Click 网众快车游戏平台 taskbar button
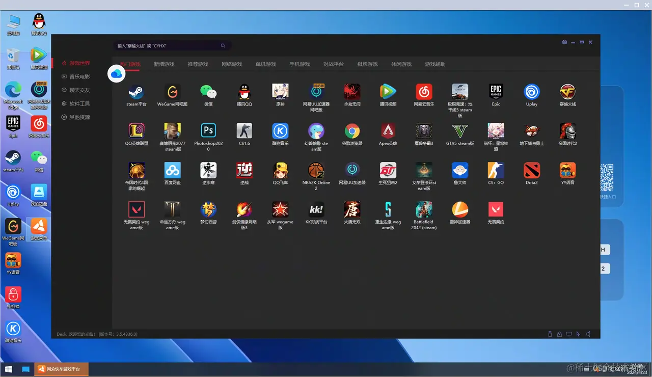The height and width of the screenshot is (377, 652). pyautogui.click(x=61, y=369)
